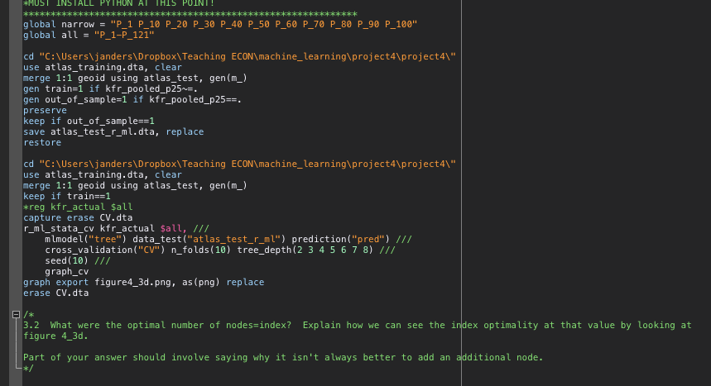The width and height of the screenshot is (711, 386).
Task: Click 'r_ml_stata_cv kfr_actual $all, ///' line
Action: click(116, 228)
